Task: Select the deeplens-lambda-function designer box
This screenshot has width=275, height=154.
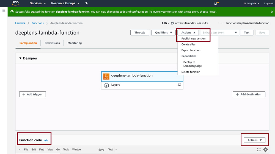Action: [x=142, y=77]
